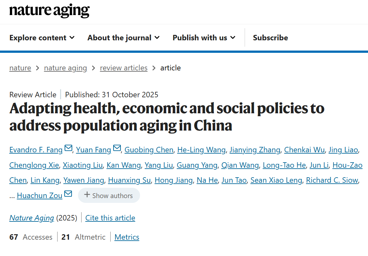Screen dimensions: 368x256
Task: Click author Huachun Zou's name
Action: [40, 196]
